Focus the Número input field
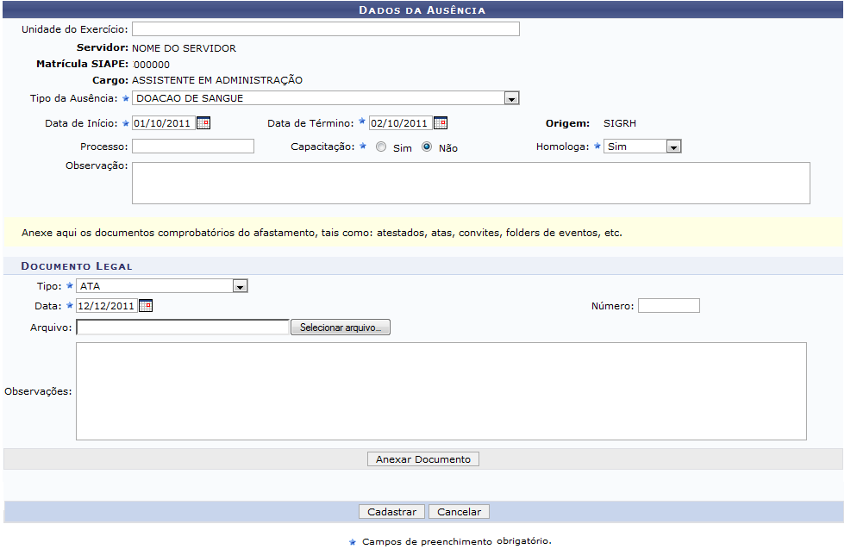 pos(668,306)
